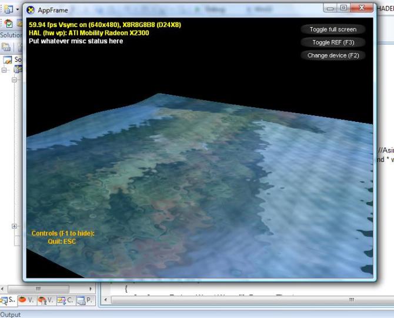Select the solution node icon in tree
The image size is (394, 318).
[x=8, y=60]
